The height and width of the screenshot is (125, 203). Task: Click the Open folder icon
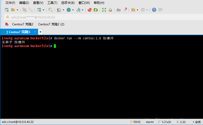pyautogui.click(x=13, y=10)
